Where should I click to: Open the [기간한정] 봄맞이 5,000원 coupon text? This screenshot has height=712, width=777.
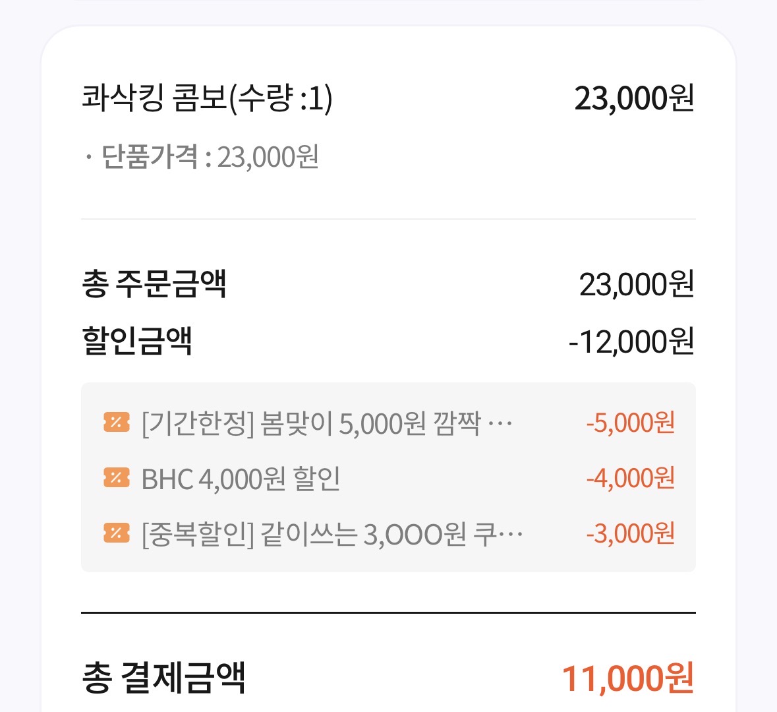click(x=310, y=423)
